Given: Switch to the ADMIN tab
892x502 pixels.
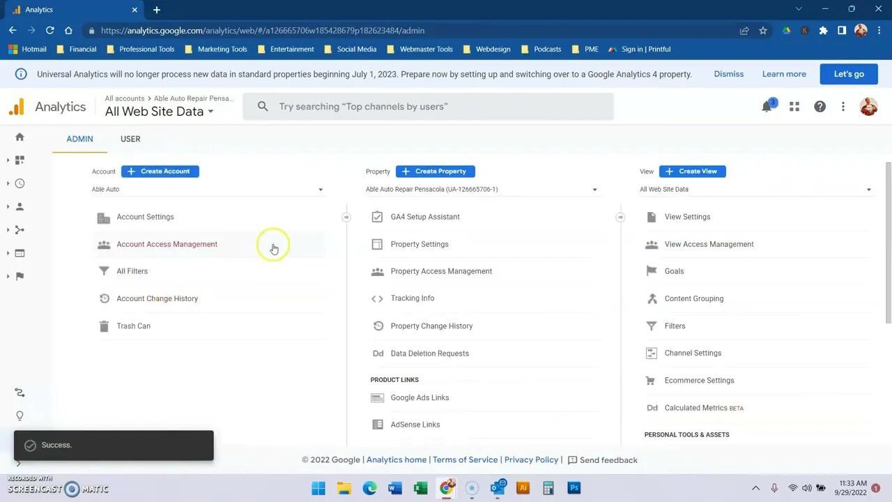Looking at the screenshot, I should (79, 139).
